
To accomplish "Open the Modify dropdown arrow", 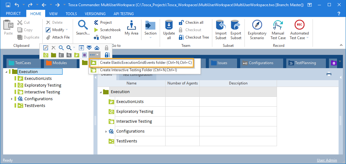I will [x=67, y=30].
